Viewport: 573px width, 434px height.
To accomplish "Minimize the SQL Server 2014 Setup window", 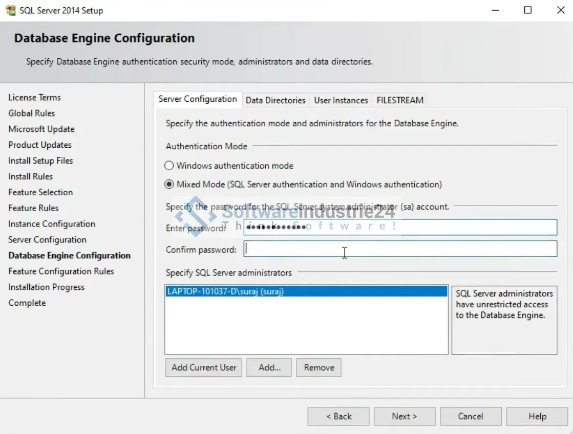I will [x=495, y=10].
